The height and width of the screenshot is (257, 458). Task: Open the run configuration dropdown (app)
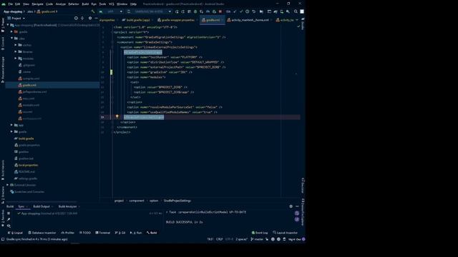[x=111, y=11]
